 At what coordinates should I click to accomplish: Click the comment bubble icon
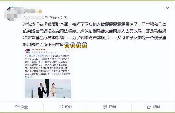click(104, 107)
